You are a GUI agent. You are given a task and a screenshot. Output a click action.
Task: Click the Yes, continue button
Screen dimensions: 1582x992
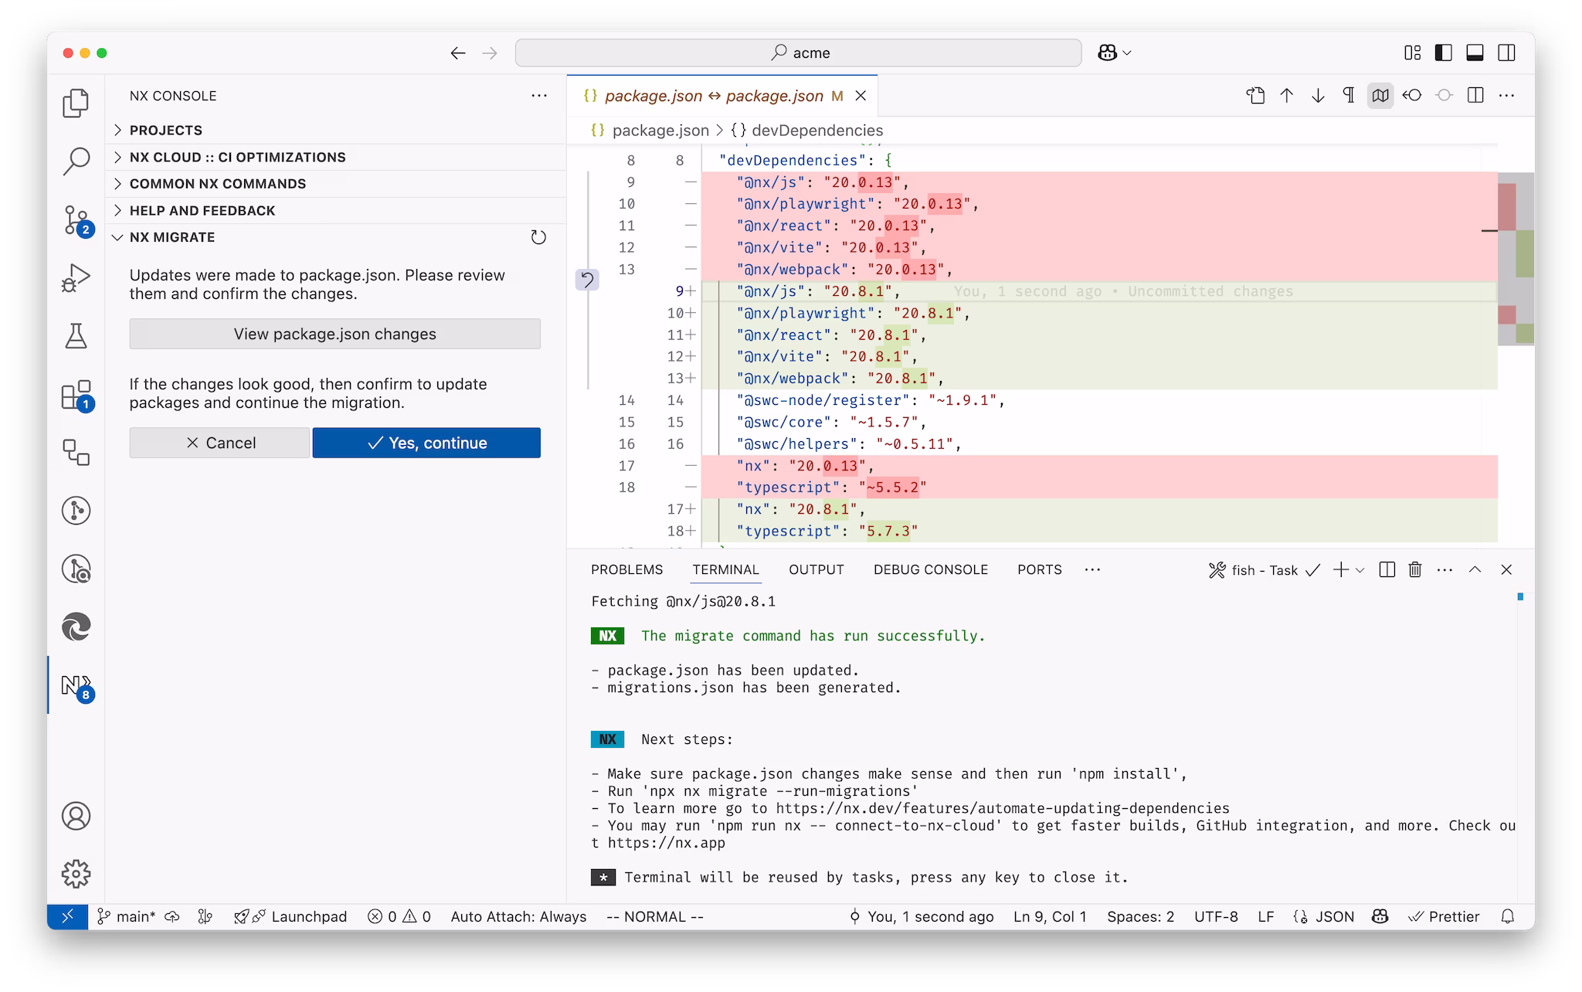(x=426, y=443)
